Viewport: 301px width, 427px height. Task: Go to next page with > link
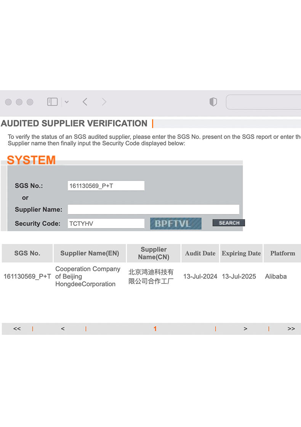[245, 329]
